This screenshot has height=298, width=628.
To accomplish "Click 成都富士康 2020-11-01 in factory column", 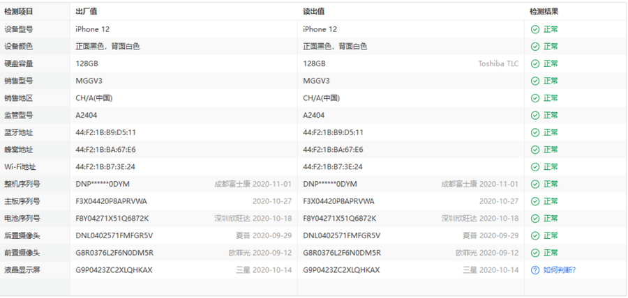I will point(253,184).
